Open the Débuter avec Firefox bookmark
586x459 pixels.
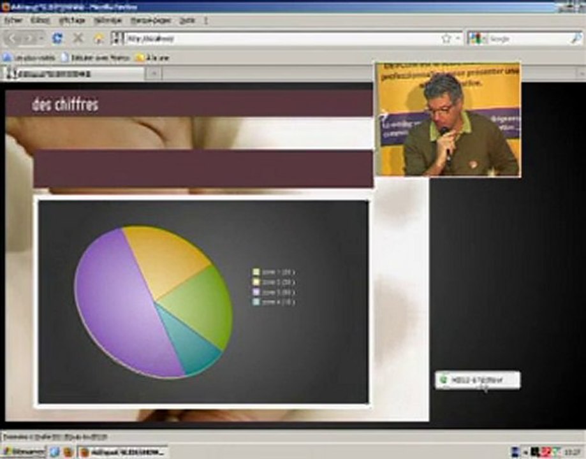[x=96, y=57]
